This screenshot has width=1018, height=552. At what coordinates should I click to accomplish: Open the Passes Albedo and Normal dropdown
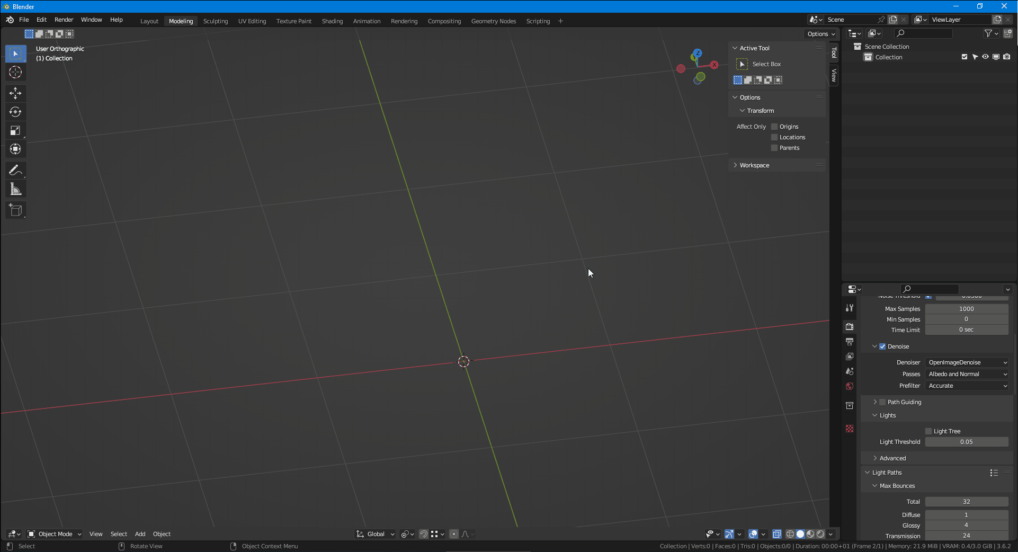967,374
